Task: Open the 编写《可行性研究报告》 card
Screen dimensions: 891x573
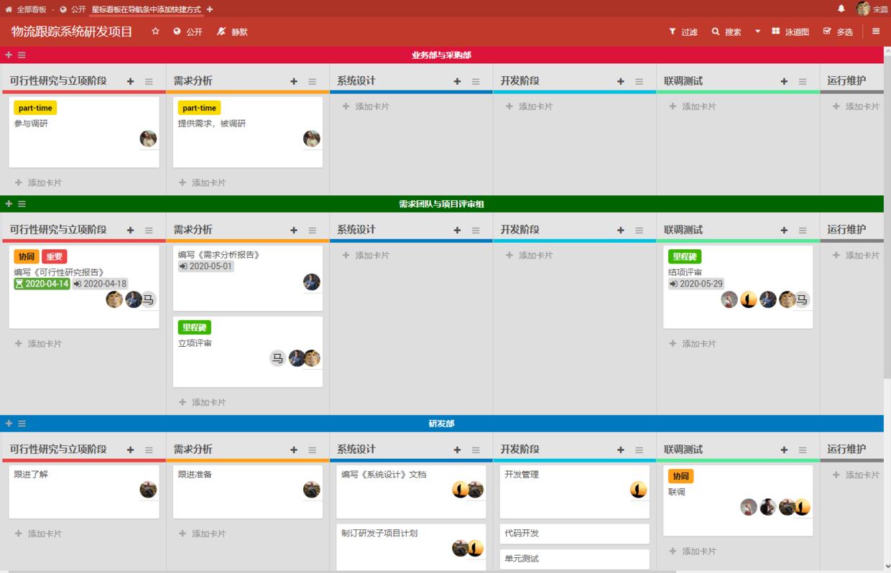Action: (x=84, y=287)
